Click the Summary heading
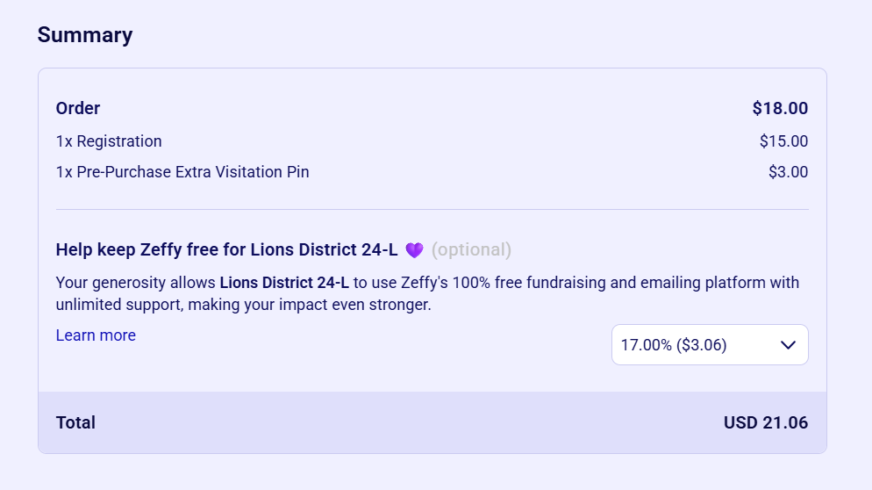The height and width of the screenshot is (490, 872). point(85,35)
